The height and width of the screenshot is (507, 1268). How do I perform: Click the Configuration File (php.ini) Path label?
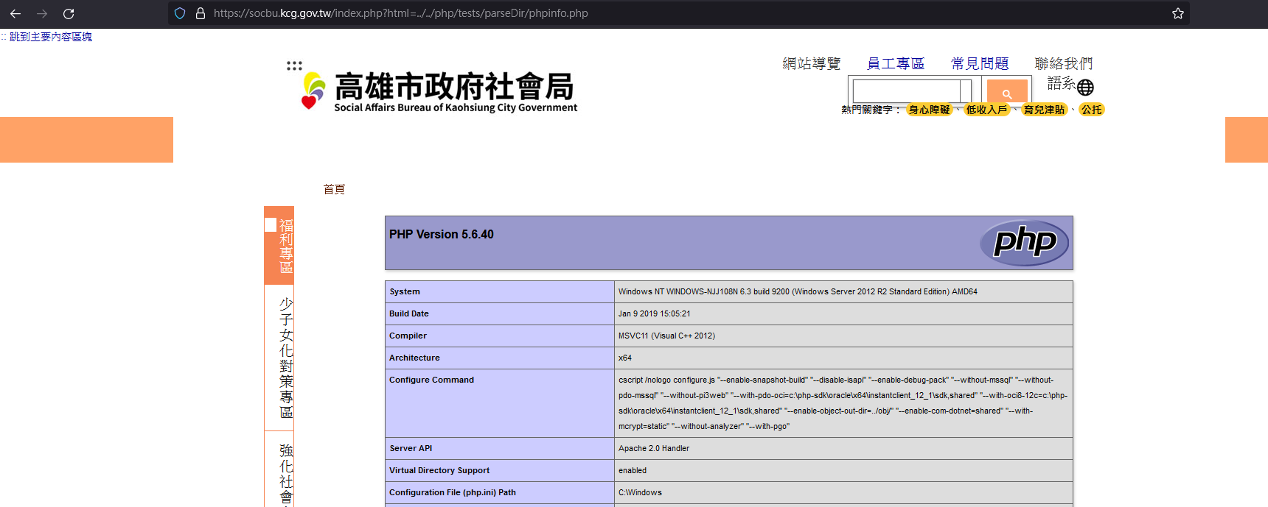click(453, 492)
